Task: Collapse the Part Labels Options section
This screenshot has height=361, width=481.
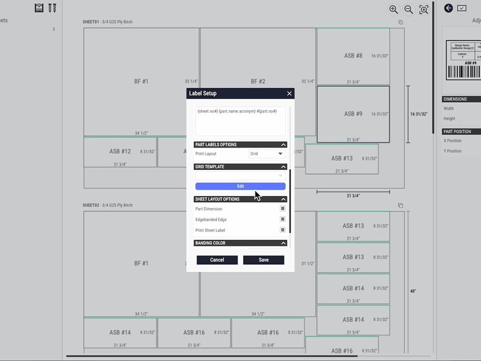Action: 283,145
